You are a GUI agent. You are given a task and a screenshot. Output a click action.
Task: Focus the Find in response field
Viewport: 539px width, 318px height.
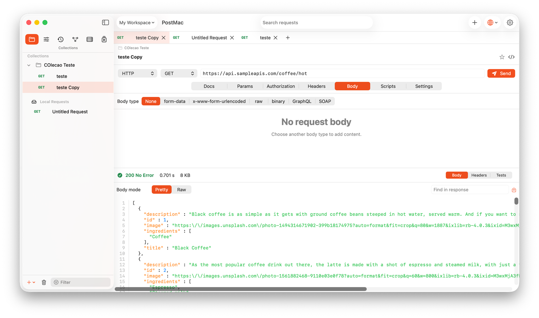470,190
